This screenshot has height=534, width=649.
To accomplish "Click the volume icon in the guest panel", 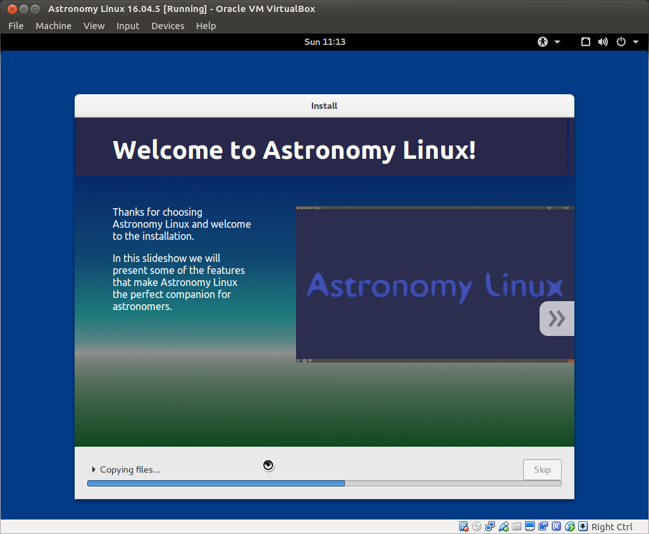I will click(x=603, y=42).
